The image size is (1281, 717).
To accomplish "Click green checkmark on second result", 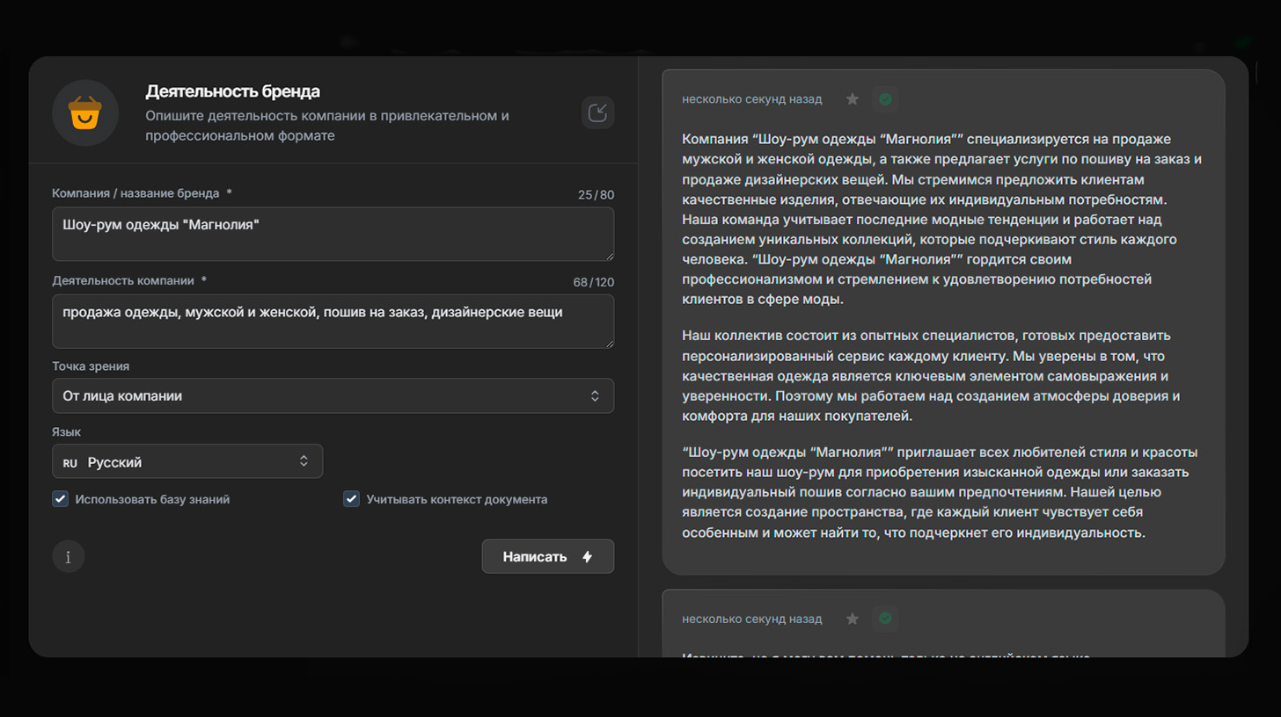I will pos(885,619).
